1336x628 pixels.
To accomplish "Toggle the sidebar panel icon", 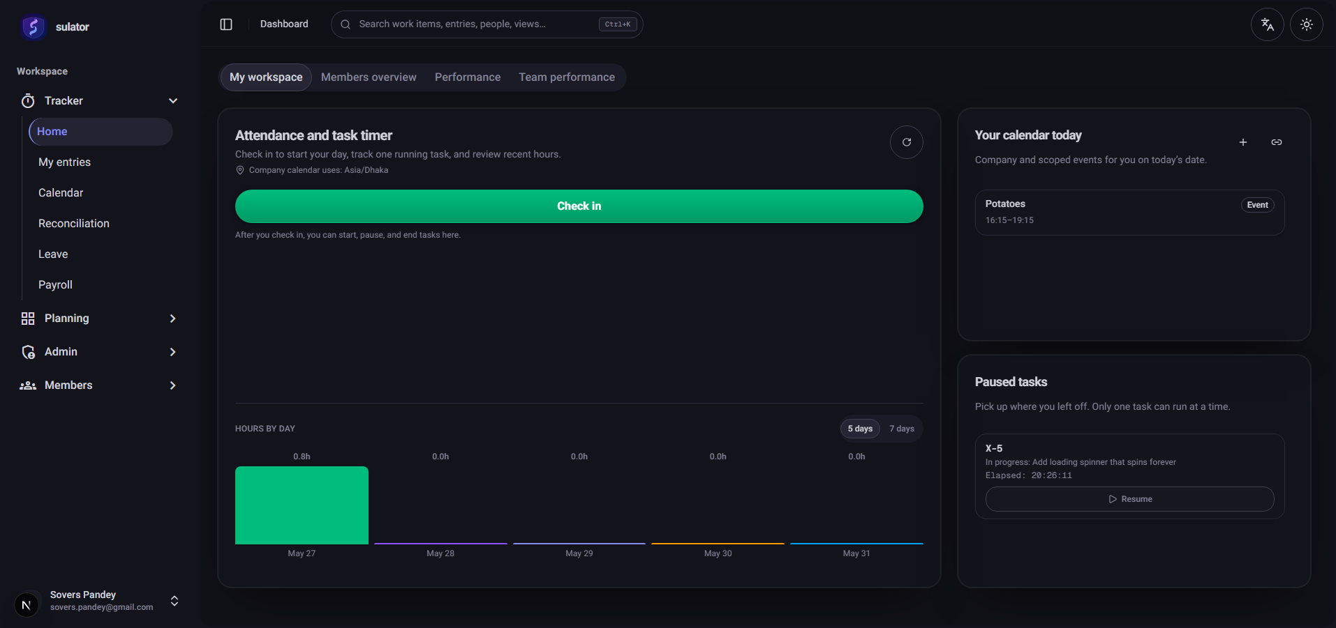I will pos(226,24).
